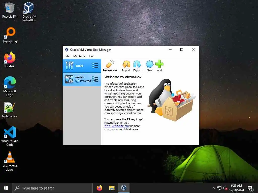Screen dimensions: 258x193
Task: Click the Visual Studio Code desktop shortcut
Action: click(10, 136)
